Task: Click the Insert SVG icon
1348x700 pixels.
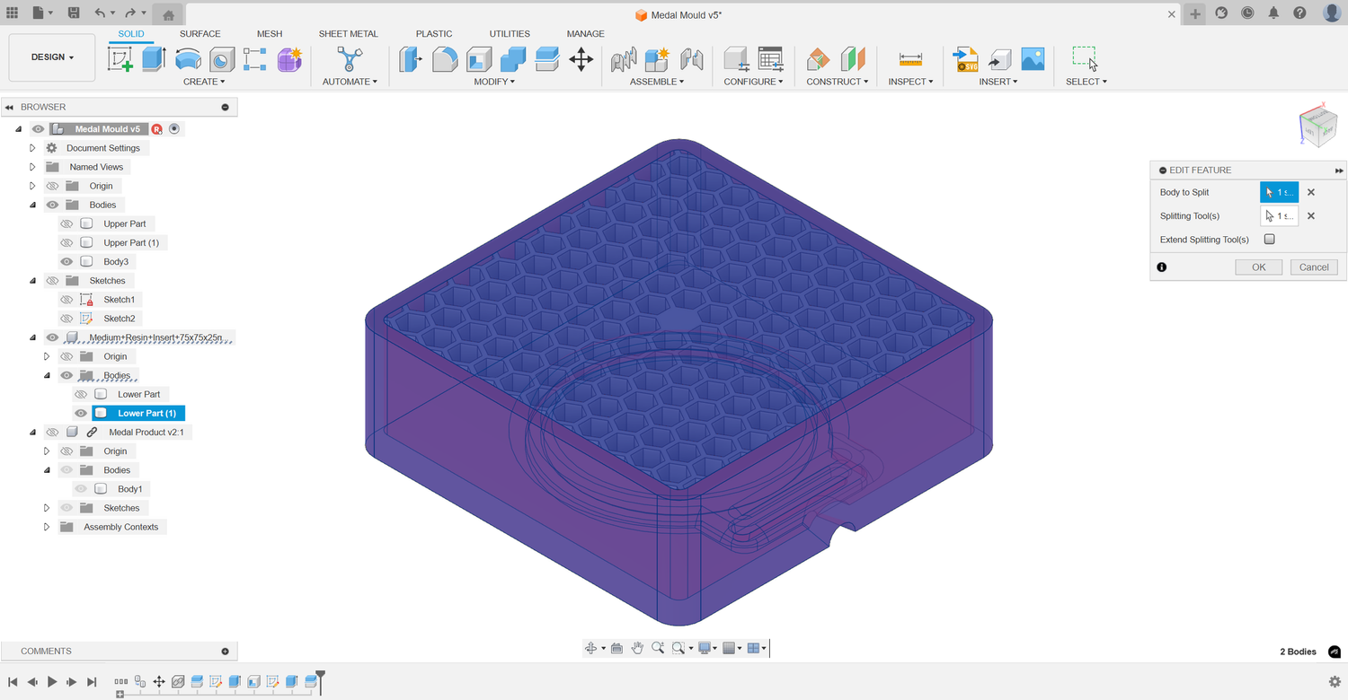Action: pyautogui.click(x=966, y=59)
